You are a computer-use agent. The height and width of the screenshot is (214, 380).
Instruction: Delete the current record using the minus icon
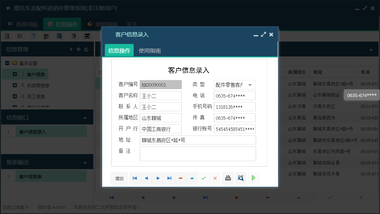[x=180, y=178]
